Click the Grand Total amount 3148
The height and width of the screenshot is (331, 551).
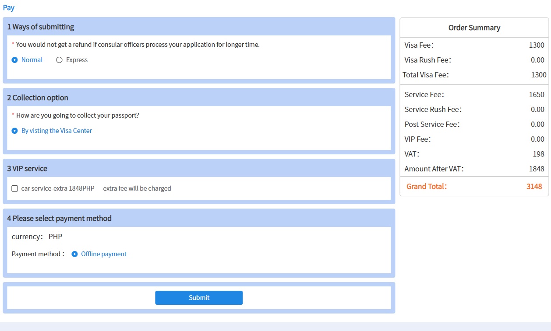(534, 186)
